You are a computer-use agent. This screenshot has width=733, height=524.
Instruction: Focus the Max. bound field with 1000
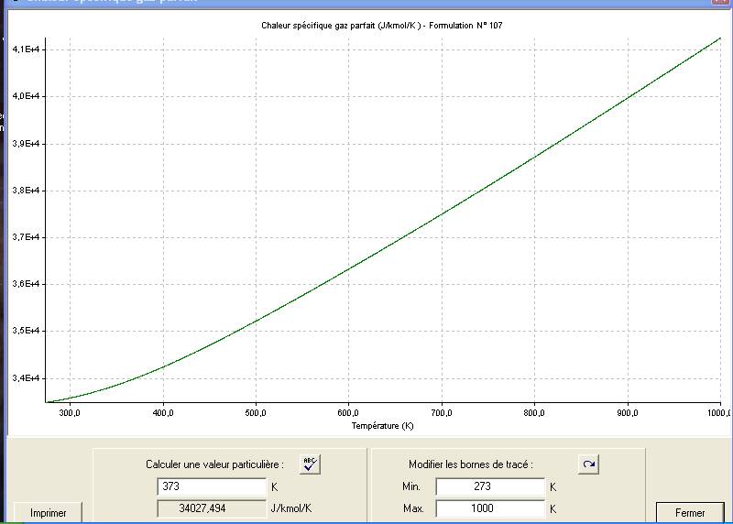tap(490, 508)
